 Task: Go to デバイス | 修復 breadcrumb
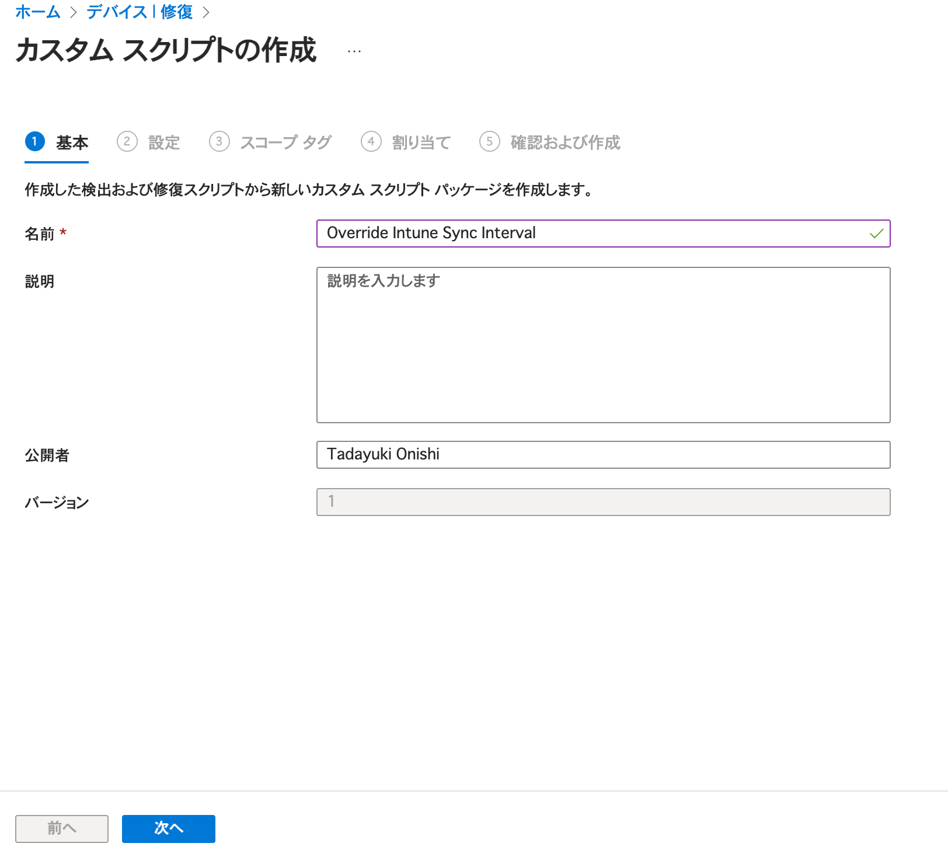click(x=140, y=12)
